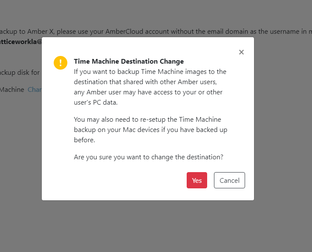The image size is (312, 252).
Task: Click the yellow warning exclamation icon
Action: (61, 63)
